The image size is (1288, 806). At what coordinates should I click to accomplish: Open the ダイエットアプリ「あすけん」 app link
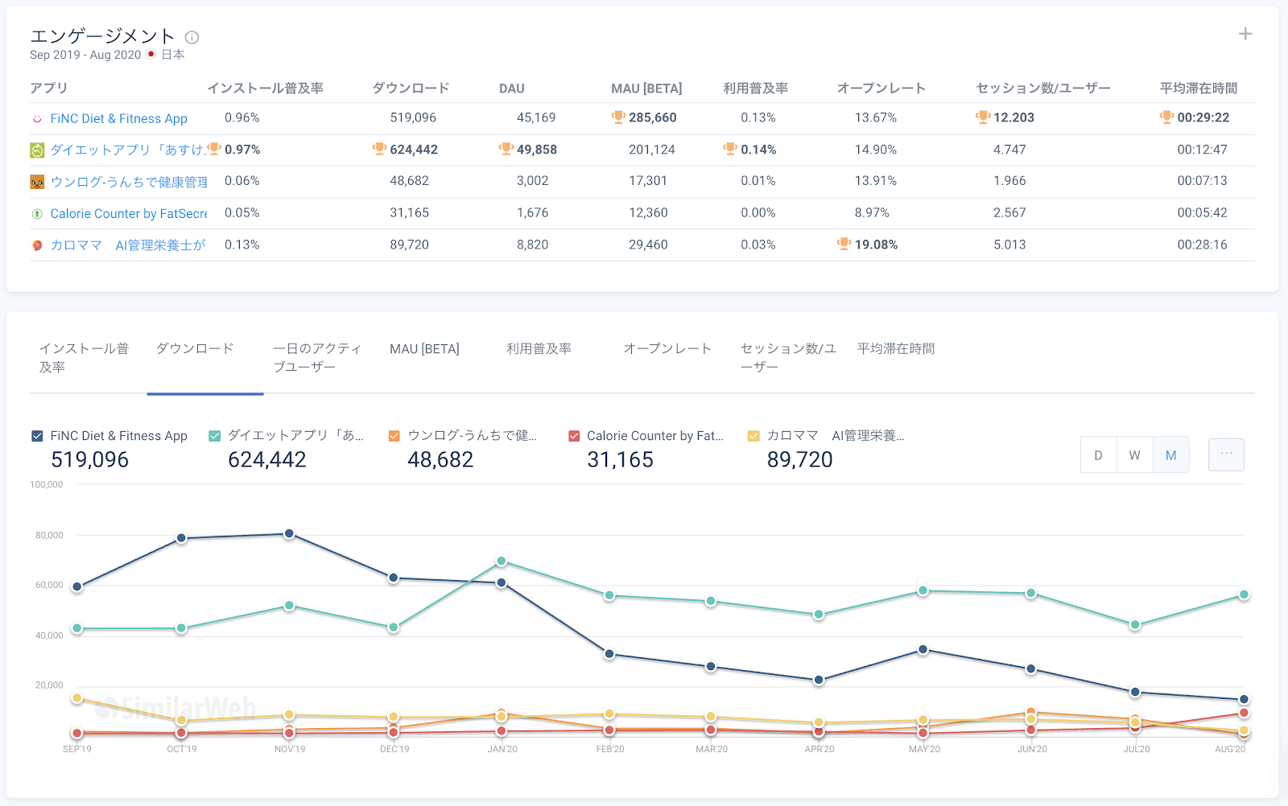(x=128, y=150)
